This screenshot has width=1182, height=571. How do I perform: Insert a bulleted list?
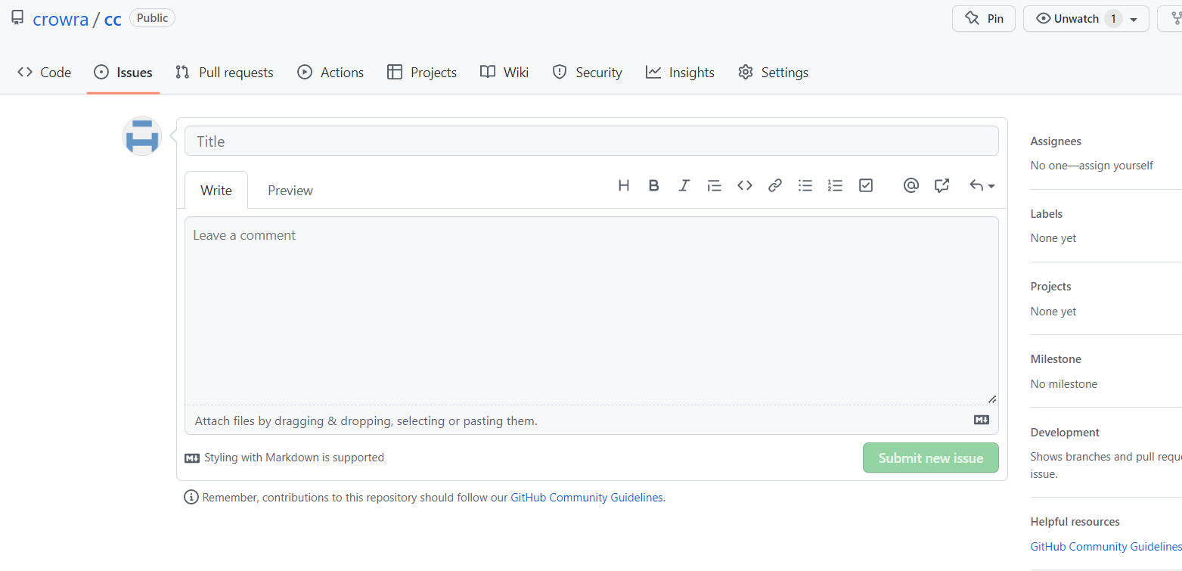coord(805,185)
